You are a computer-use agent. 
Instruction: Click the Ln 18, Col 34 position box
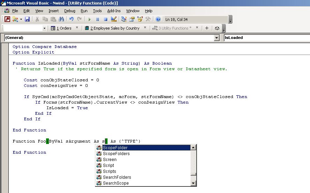pyautogui.click(x=196, y=19)
